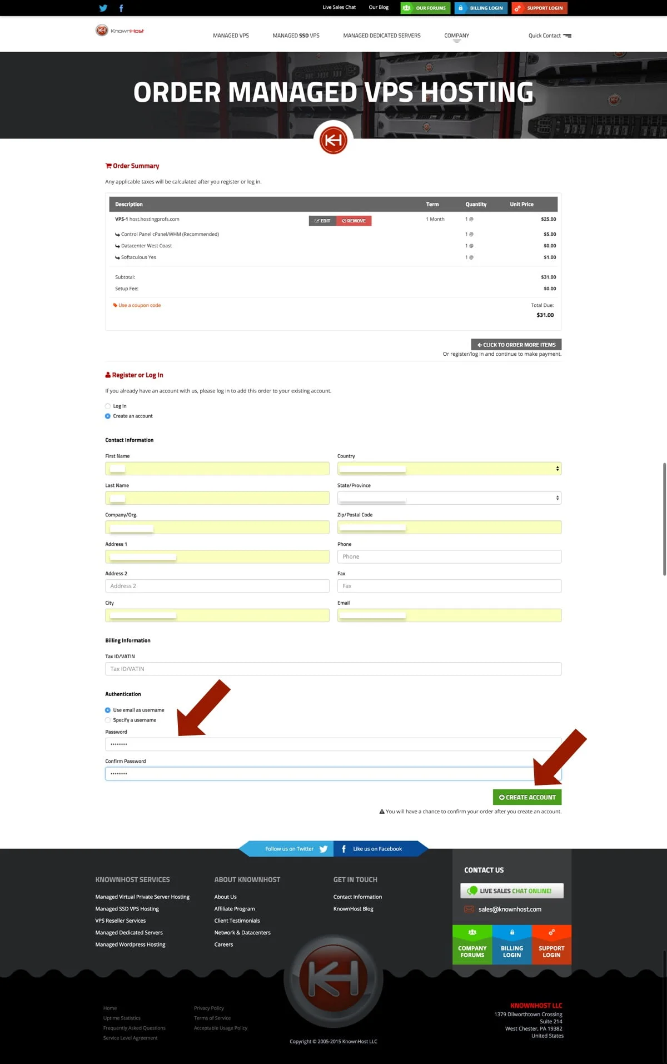Image resolution: width=667 pixels, height=1064 pixels.
Task: Click the envelope icon beside sales email
Action: click(469, 909)
